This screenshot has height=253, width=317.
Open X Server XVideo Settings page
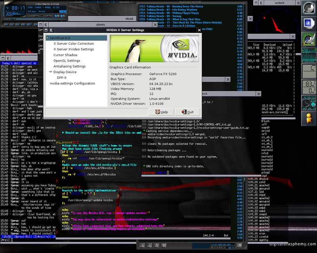pyautogui.click(x=74, y=49)
